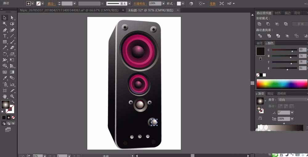Click the Merge pathfinder icon
This screenshot has width=308, height=157.
278,36
